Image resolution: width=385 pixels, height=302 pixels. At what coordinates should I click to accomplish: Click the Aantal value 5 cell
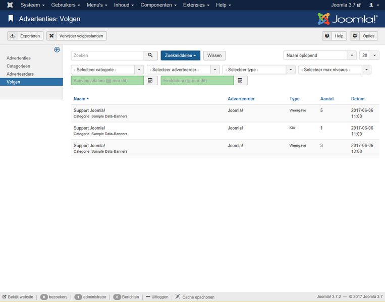click(x=321, y=110)
